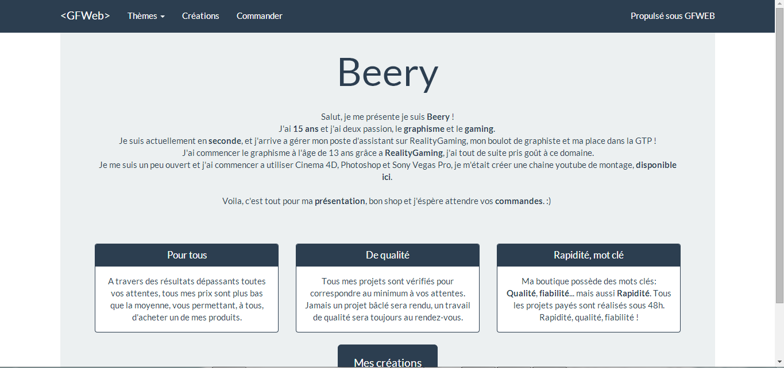This screenshot has width=784, height=368.
Task: Select the 'De qualité' panel header
Action: click(388, 255)
